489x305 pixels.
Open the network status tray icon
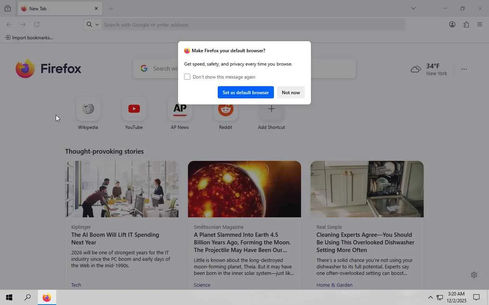[x=440, y=297]
